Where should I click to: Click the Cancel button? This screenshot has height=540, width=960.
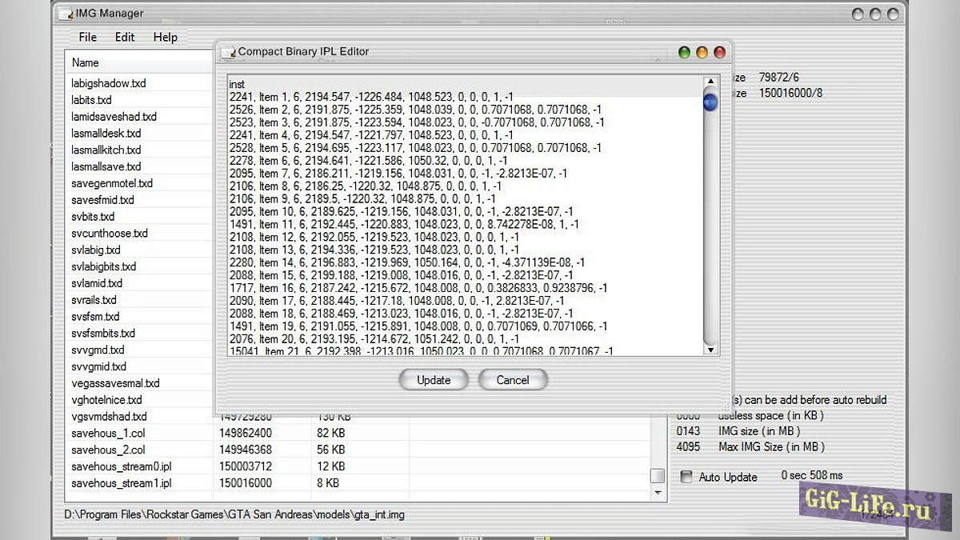coord(512,380)
